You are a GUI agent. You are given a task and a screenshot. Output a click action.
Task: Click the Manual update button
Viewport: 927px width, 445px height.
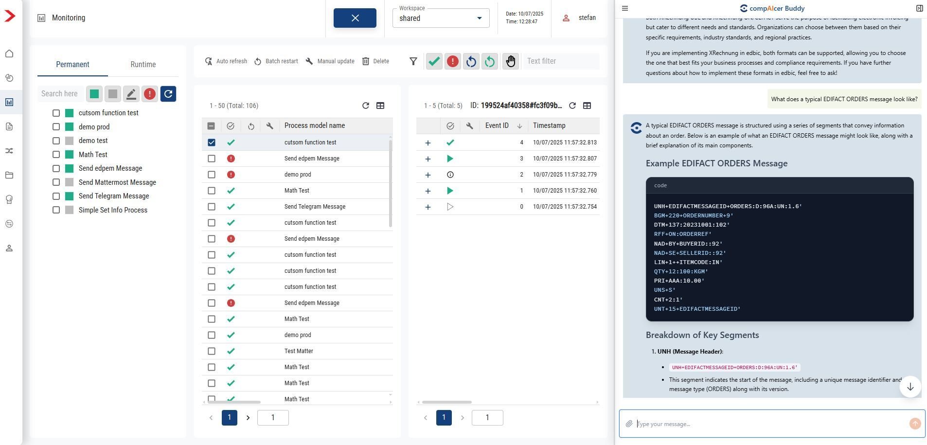pos(330,61)
